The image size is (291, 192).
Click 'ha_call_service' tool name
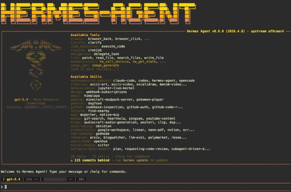click(114, 62)
